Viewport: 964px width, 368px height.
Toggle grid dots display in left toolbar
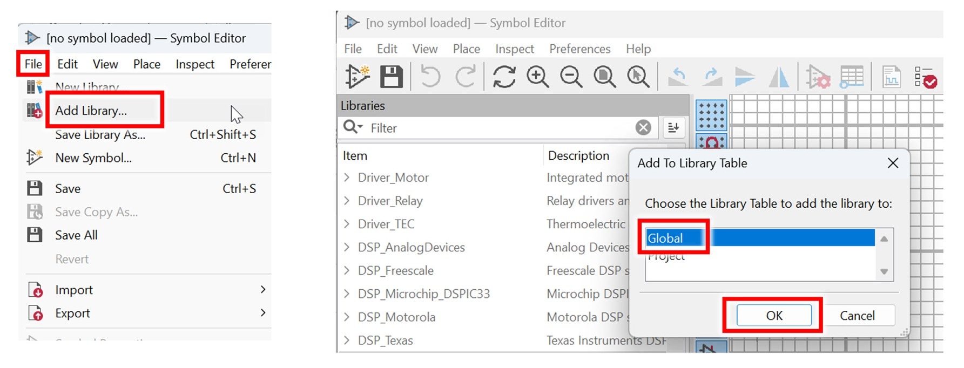click(711, 115)
